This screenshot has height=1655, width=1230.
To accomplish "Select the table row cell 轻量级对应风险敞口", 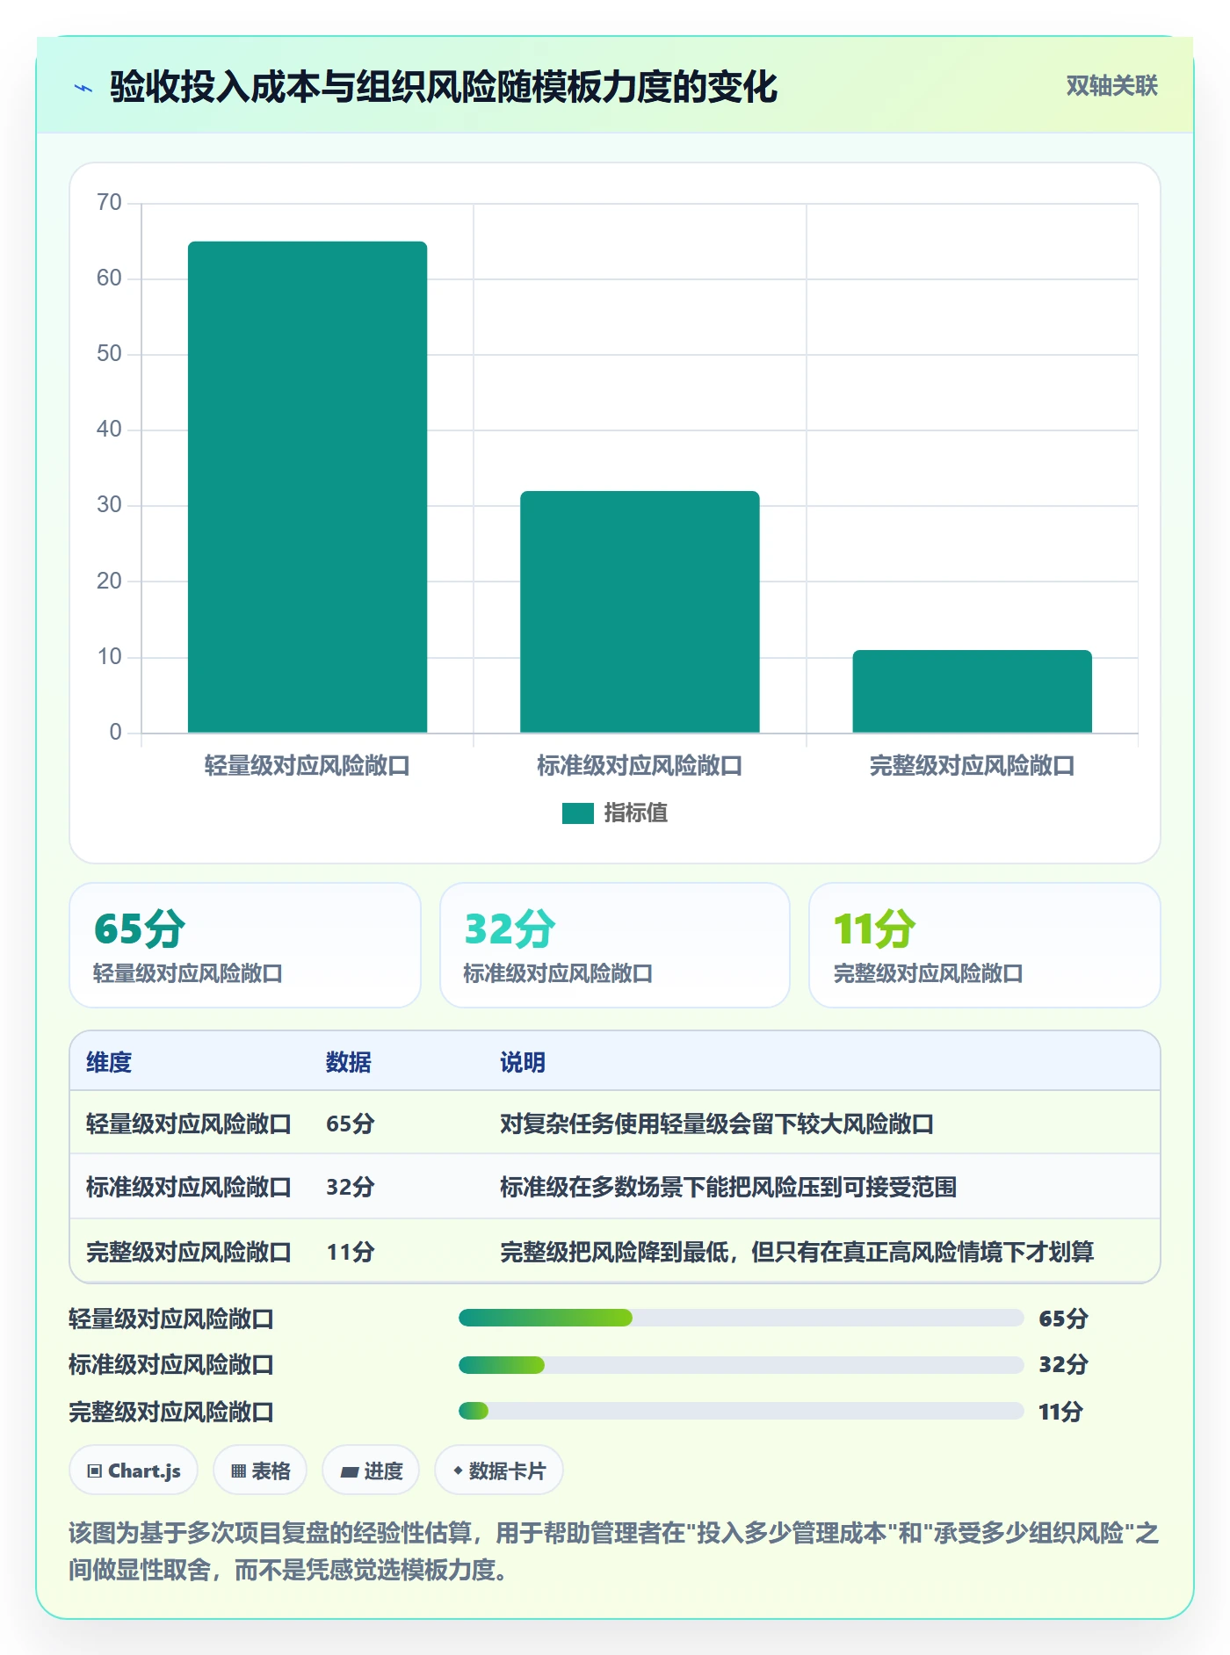I will coord(189,1124).
